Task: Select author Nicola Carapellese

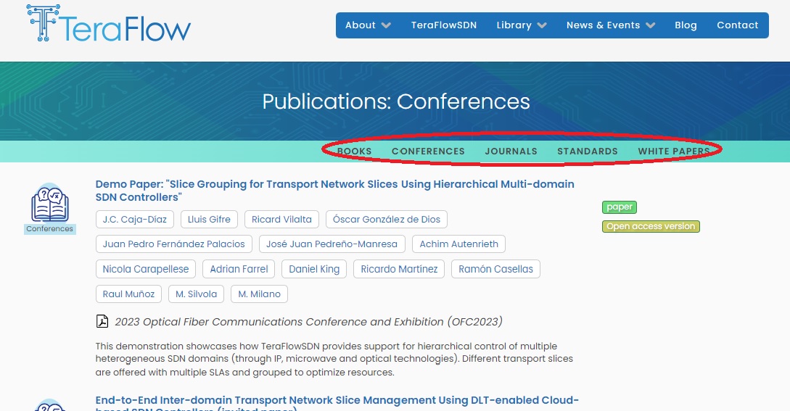Action: tap(146, 269)
